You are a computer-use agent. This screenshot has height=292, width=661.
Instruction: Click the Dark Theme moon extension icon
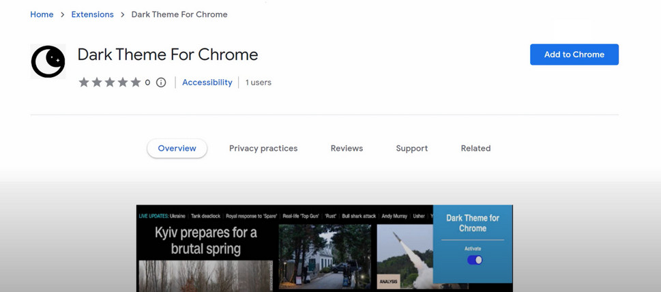point(48,61)
